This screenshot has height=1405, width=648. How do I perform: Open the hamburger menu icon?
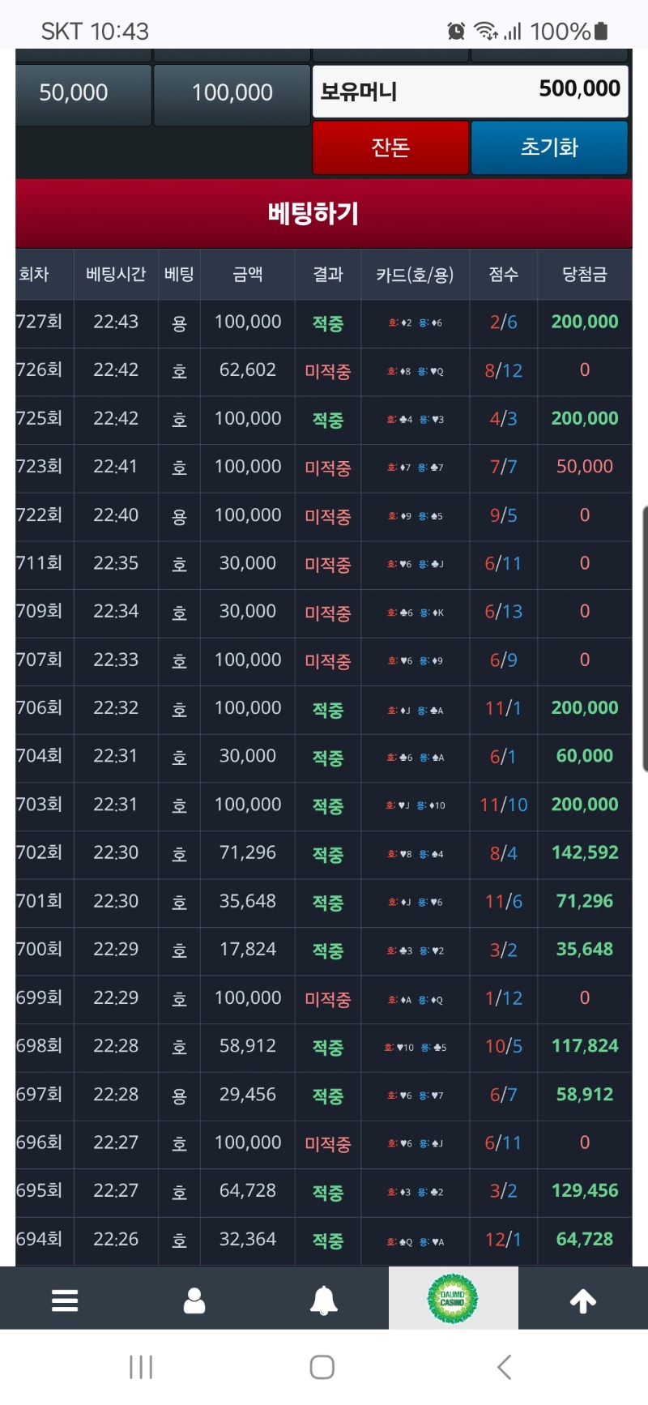click(65, 1300)
